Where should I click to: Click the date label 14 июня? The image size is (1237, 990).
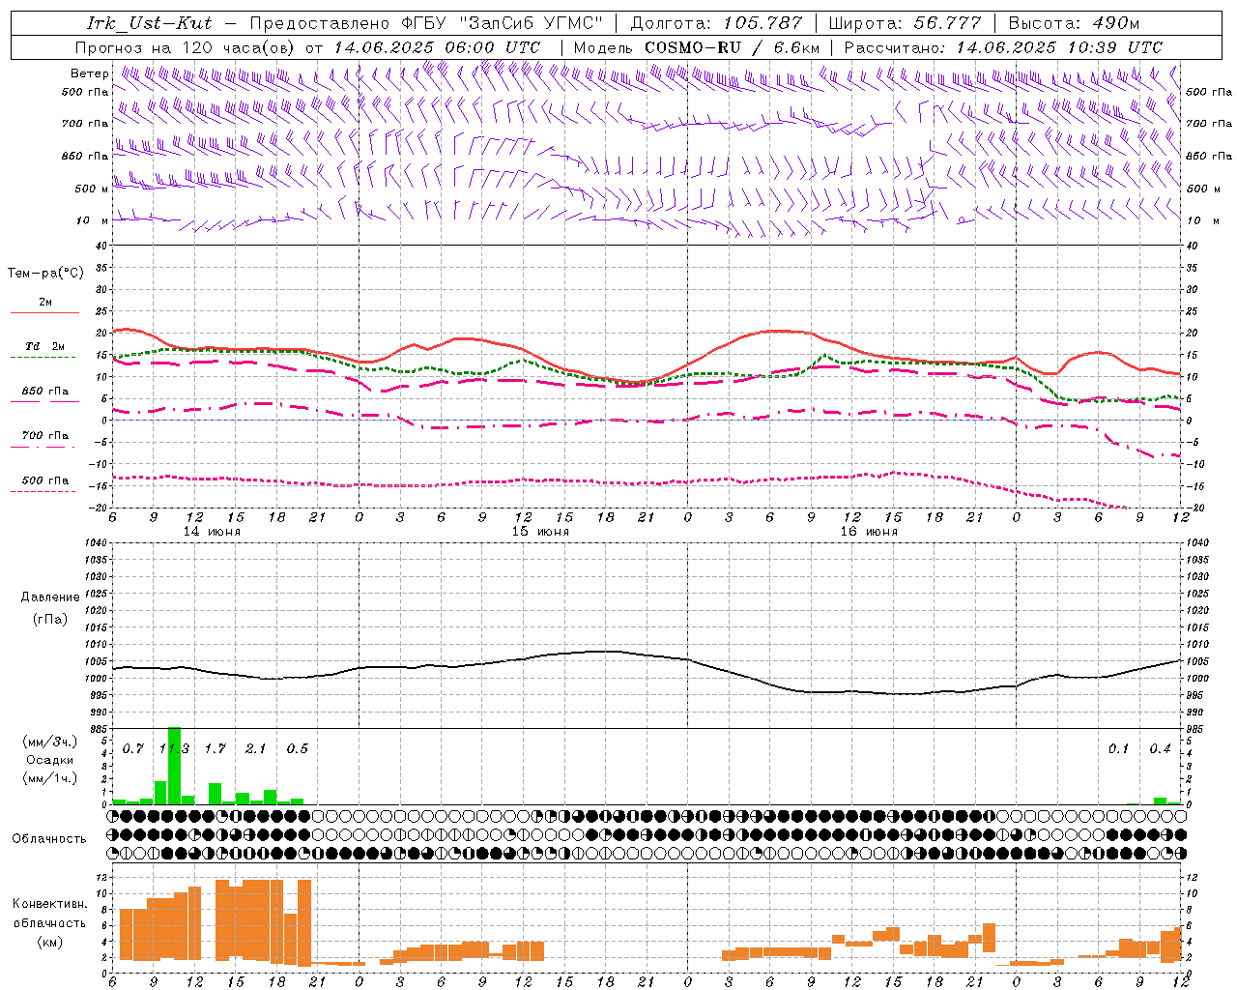212,532
